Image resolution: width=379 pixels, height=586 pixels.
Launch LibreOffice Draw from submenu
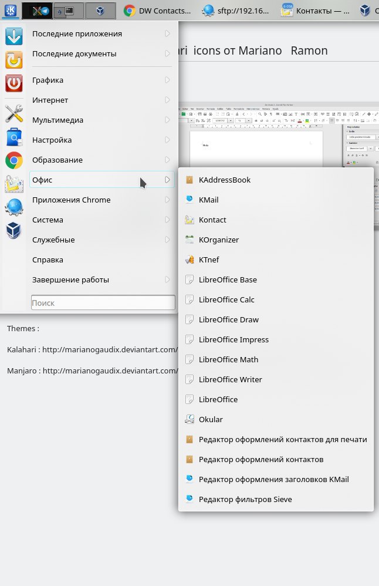pyautogui.click(x=276, y=319)
